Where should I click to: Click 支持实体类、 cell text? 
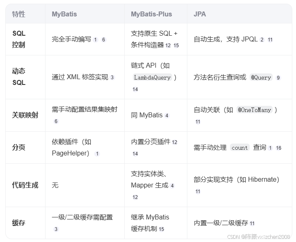pyautogui.click(x=149, y=174)
